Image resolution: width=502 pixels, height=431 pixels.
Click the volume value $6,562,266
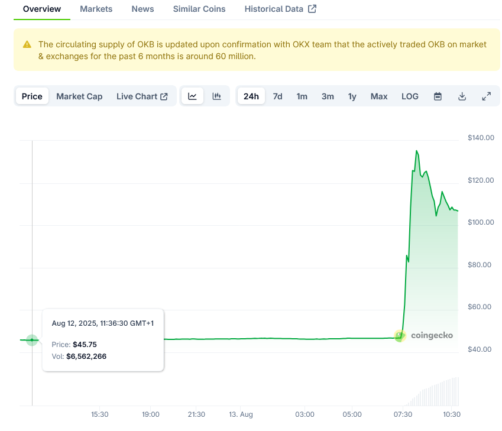pyautogui.click(x=86, y=357)
